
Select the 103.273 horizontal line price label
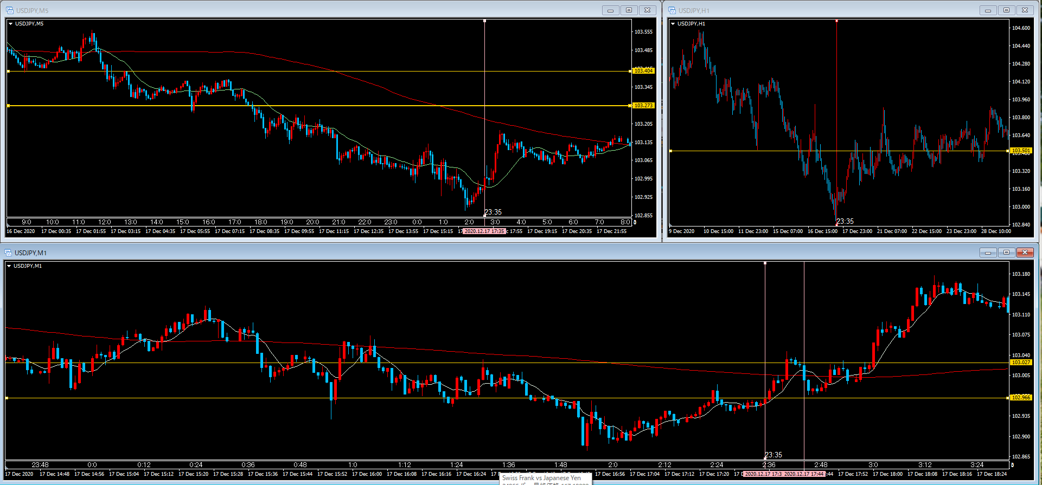643,106
